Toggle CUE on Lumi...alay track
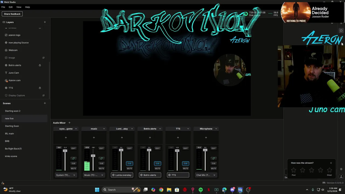This screenshot has height=194, width=345. 129,164
